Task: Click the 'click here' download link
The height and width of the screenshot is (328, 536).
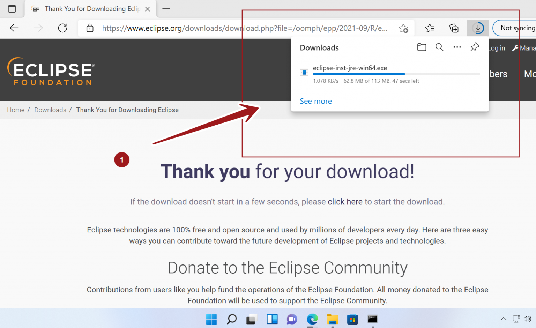Action: coord(345,202)
